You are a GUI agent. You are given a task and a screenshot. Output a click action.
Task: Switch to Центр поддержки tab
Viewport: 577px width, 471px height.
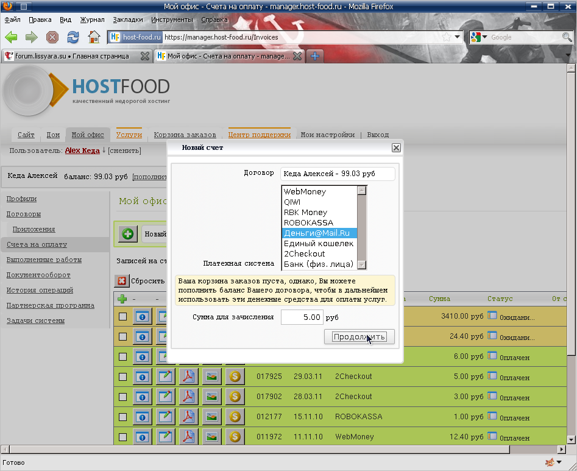click(x=260, y=135)
